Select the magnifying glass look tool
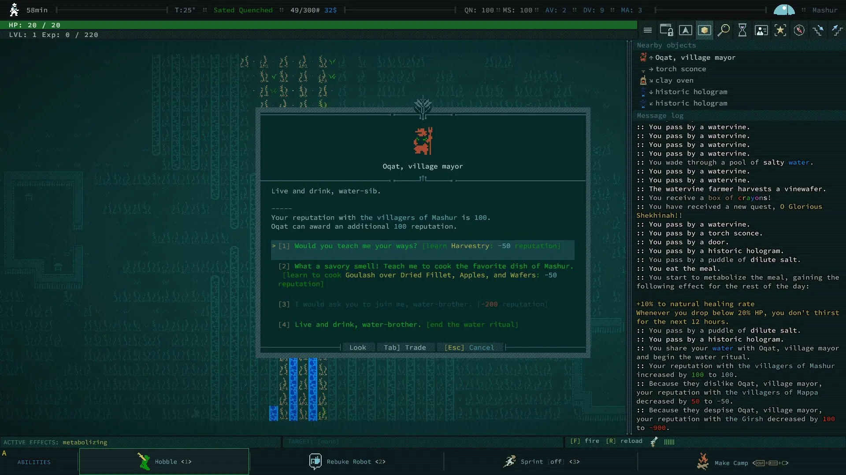846x475 pixels. pos(723,30)
